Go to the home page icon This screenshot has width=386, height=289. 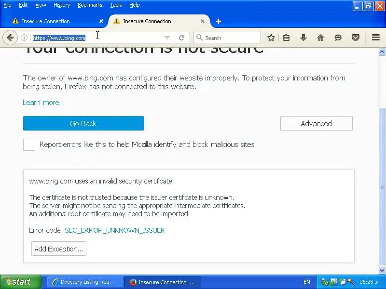pos(320,38)
